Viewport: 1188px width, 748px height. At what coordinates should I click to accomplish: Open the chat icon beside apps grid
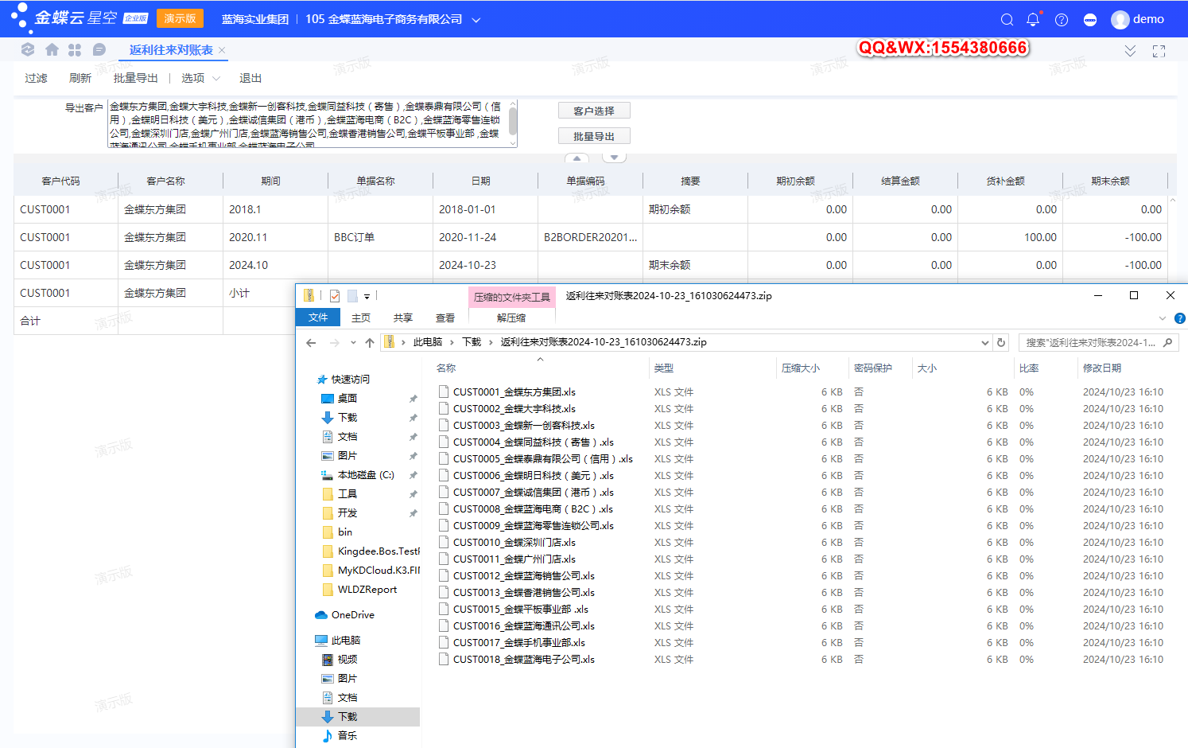(x=99, y=49)
